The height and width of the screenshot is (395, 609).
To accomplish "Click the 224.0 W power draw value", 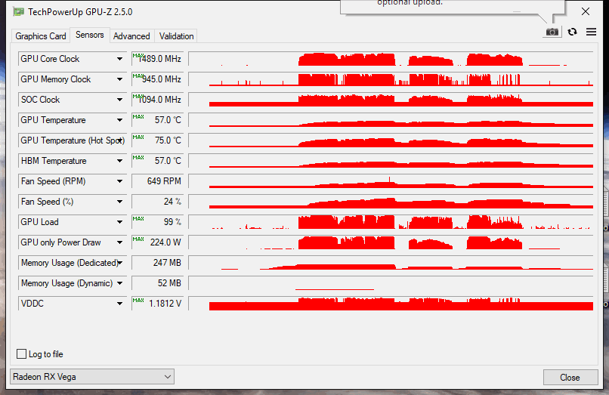I will click(158, 242).
